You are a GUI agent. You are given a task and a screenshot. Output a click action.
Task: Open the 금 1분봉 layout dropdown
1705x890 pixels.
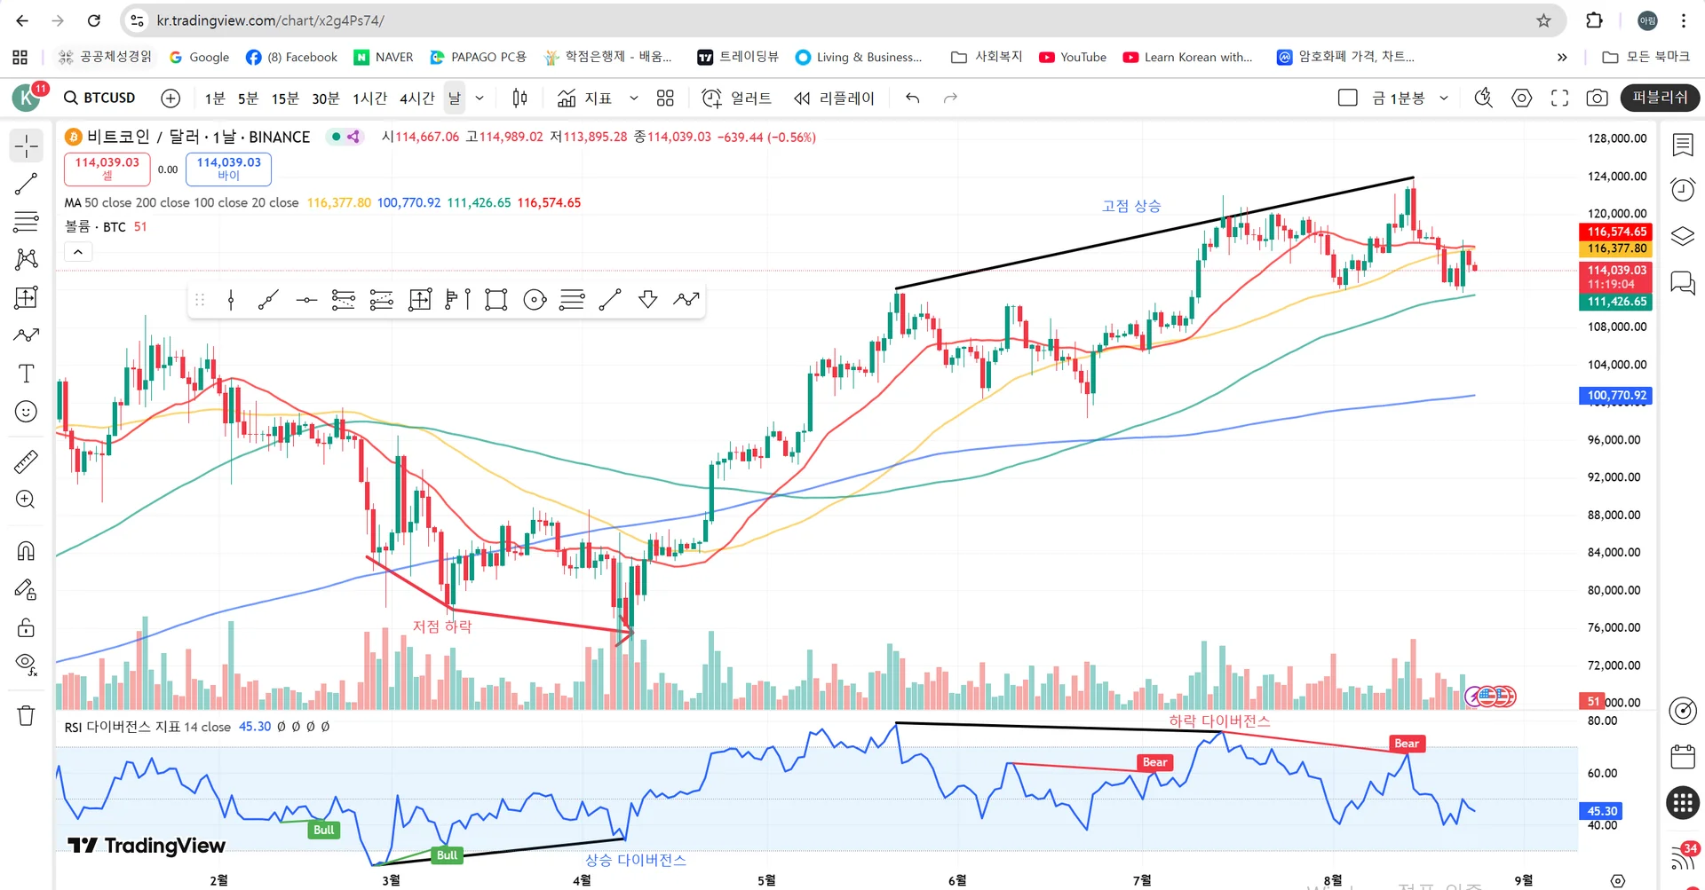(x=1444, y=98)
